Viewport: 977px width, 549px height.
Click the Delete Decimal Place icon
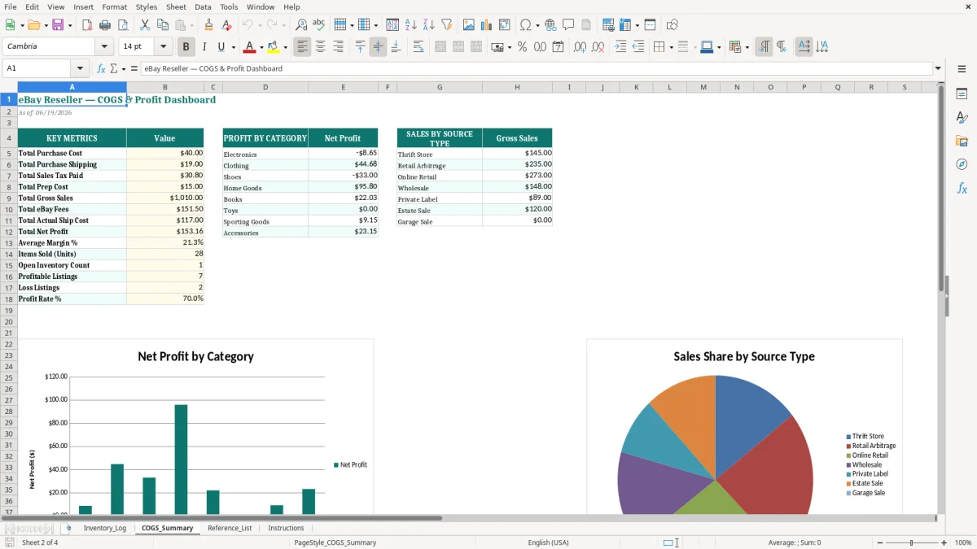tap(598, 47)
